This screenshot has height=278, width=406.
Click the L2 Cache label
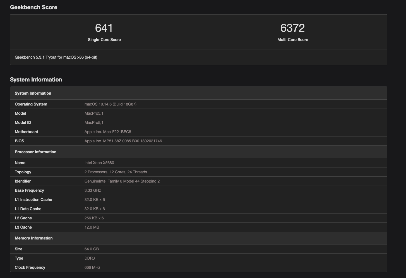pyautogui.click(x=23, y=218)
